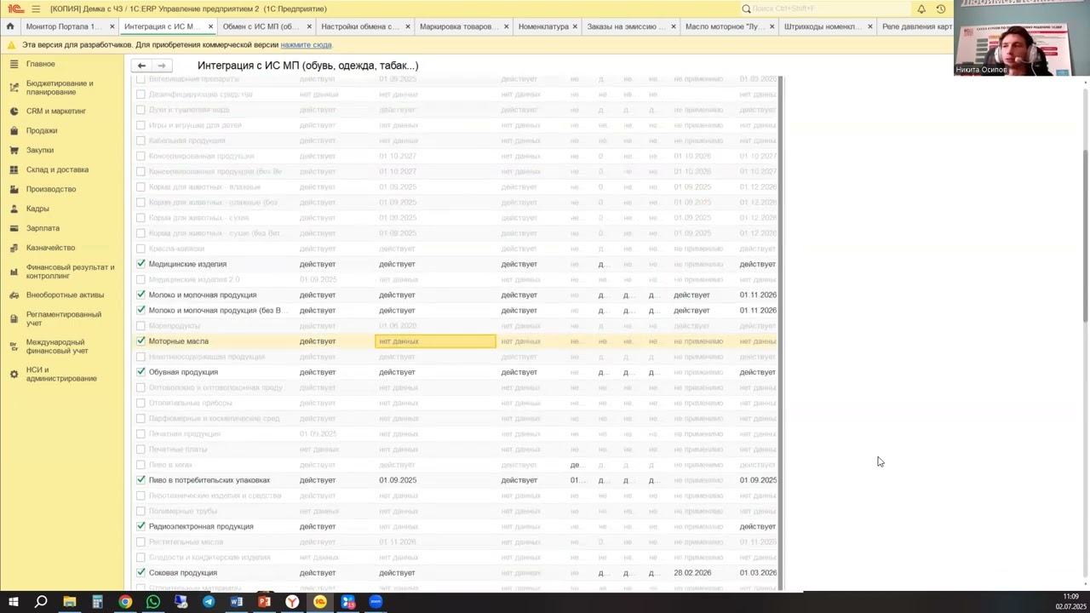Open Внеоборотные активы section
1090x613 pixels.
tap(65, 295)
